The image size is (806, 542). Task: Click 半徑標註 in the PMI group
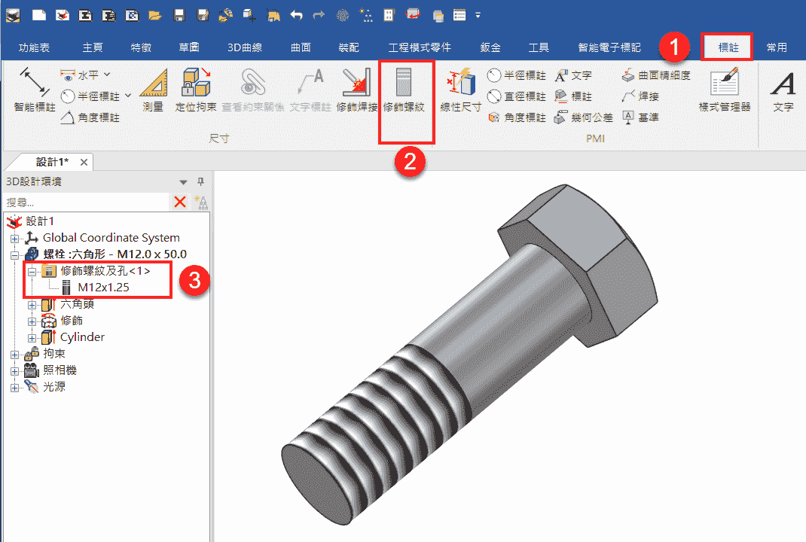pos(517,75)
